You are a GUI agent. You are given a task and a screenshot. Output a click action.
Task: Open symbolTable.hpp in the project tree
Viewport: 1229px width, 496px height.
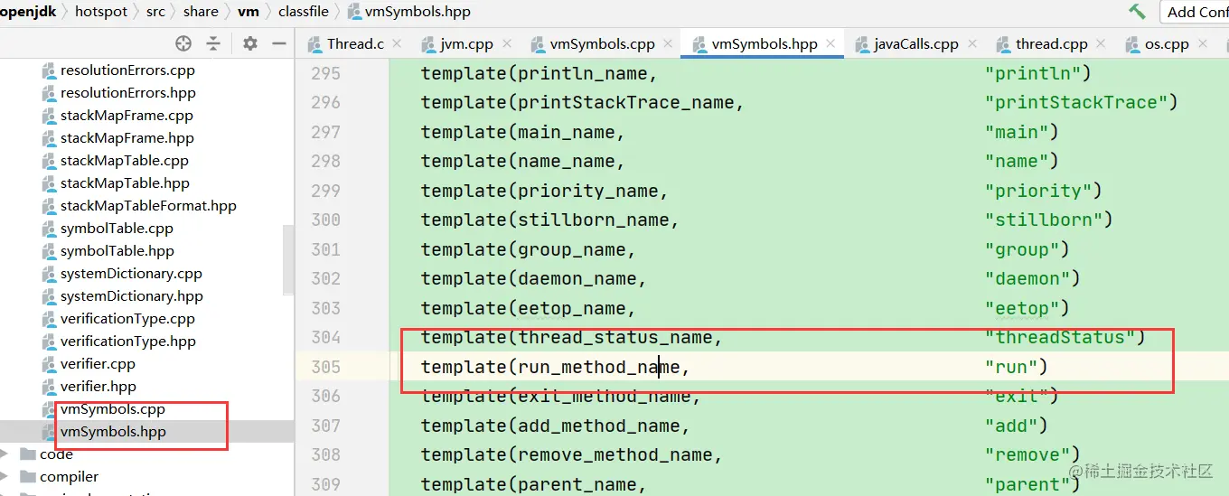(117, 251)
